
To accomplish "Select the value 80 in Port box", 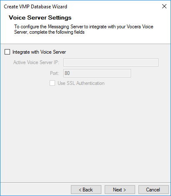I will [x=67, y=73].
